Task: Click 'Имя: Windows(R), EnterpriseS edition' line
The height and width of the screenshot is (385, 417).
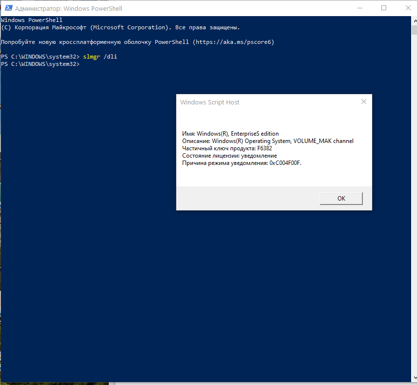Action: point(230,134)
